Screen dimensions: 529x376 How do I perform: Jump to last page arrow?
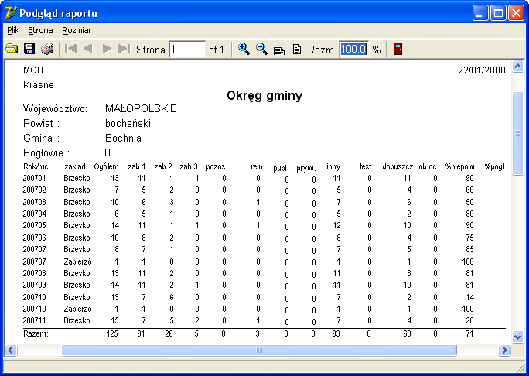[125, 49]
